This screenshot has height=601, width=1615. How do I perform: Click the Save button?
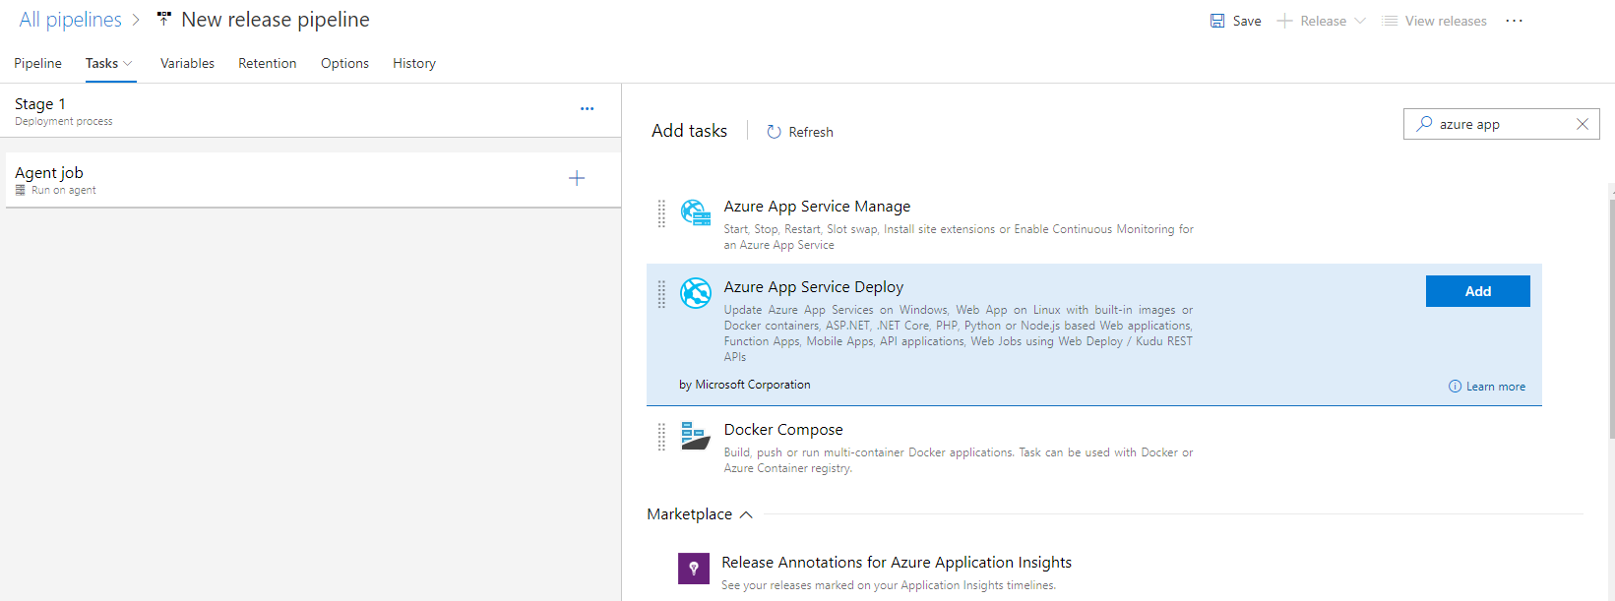(x=1236, y=21)
